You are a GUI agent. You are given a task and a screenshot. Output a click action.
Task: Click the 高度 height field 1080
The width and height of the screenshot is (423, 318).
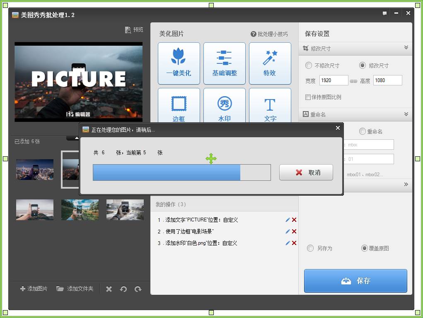[388, 80]
